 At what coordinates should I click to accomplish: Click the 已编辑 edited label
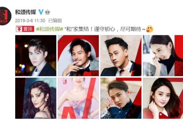pos(55,21)
